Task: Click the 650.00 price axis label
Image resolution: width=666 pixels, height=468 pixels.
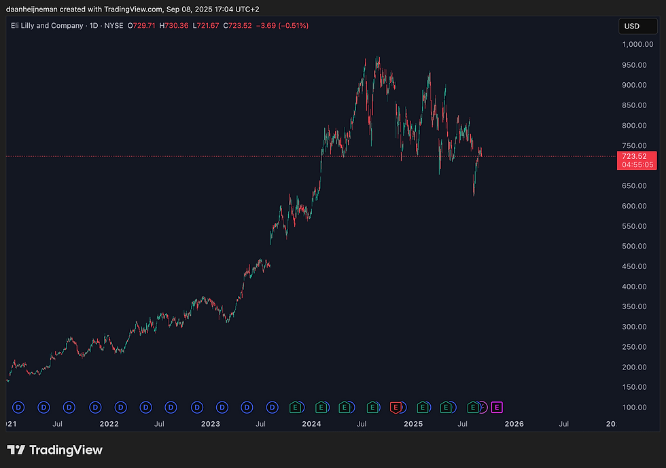Action: 634,185
